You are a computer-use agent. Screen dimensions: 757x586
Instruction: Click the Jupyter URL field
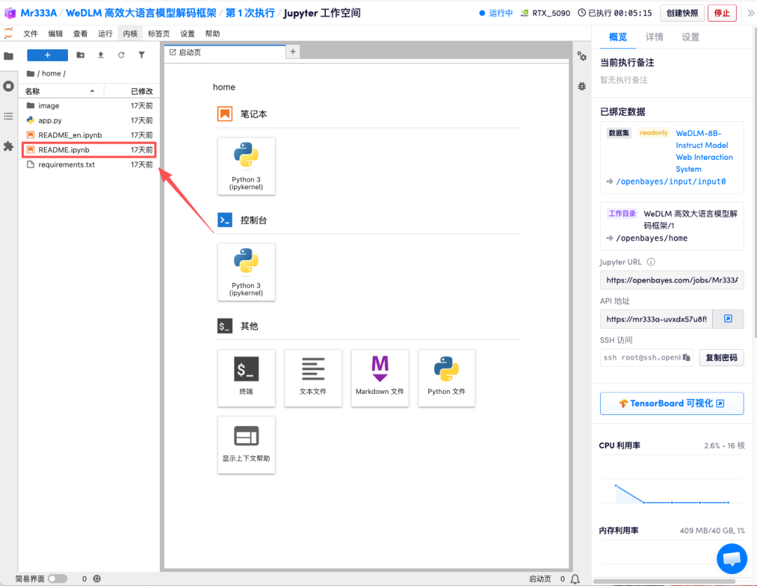(x=671, y=280)
